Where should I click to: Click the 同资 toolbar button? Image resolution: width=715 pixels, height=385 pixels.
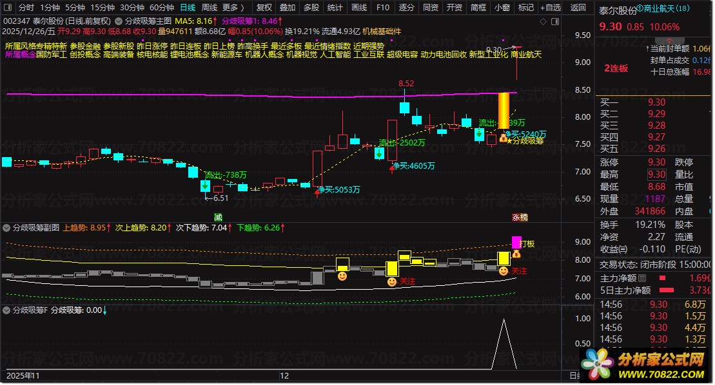click(430, 7)
